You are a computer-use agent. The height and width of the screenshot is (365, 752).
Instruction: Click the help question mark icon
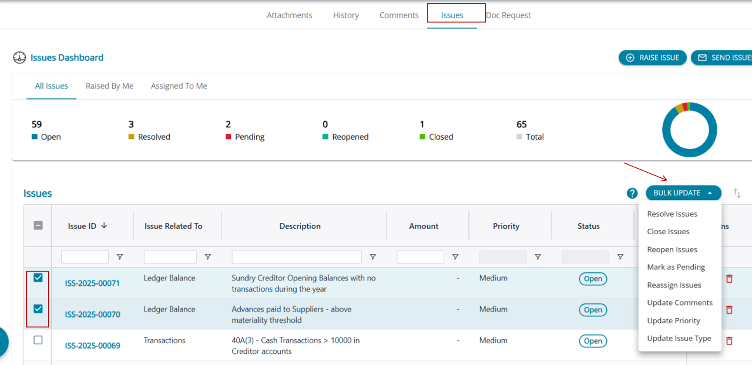click(x=632, y=193)
